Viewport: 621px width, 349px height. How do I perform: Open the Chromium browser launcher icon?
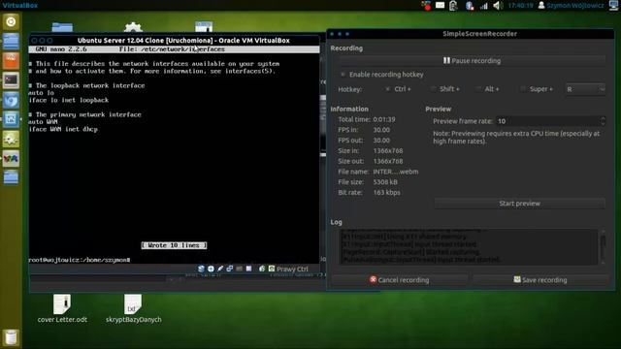pos(11,100)
